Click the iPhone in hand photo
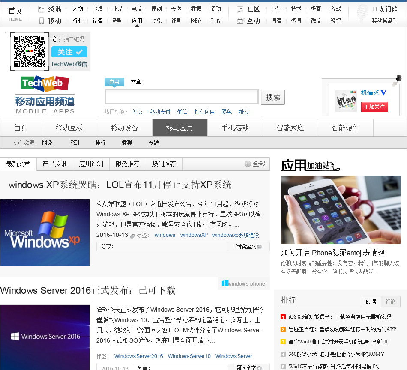 coord(341,210)
